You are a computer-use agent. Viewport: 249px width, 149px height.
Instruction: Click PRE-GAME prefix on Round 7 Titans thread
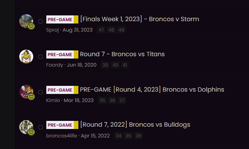coord(62,54)
